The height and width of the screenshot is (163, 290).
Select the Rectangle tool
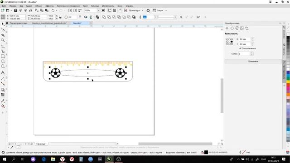(x=3, y=56)
